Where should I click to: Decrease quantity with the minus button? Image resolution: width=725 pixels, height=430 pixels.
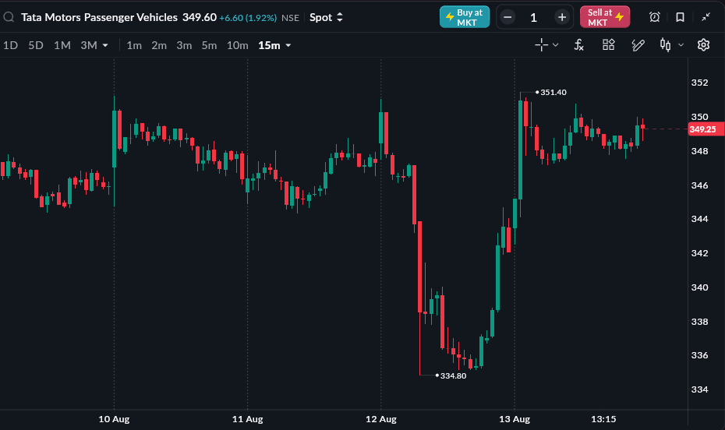pos(507,18)
